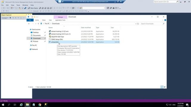Click the Properties icon in Explorer title bar

(32, 17)
